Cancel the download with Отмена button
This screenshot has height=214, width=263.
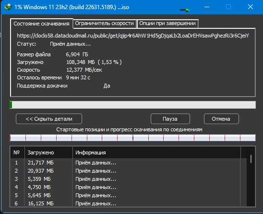coord(221,119)
